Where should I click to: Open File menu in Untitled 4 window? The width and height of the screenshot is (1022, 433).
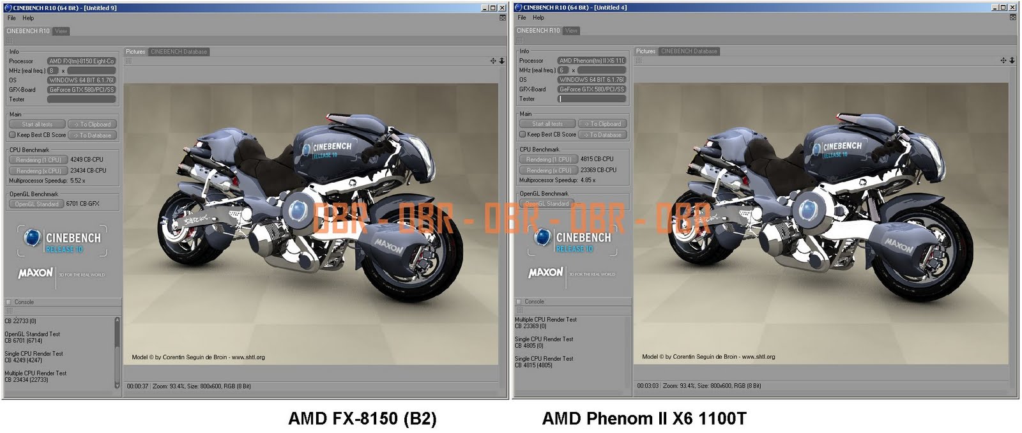[522, 17]
